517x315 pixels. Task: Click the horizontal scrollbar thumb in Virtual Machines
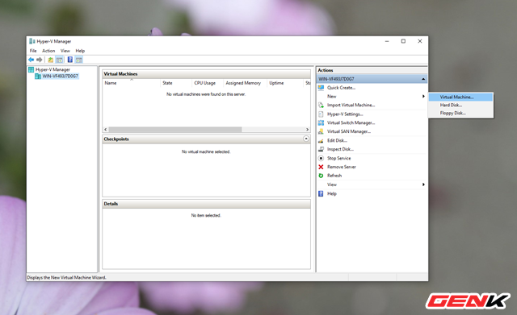point(175,130)
